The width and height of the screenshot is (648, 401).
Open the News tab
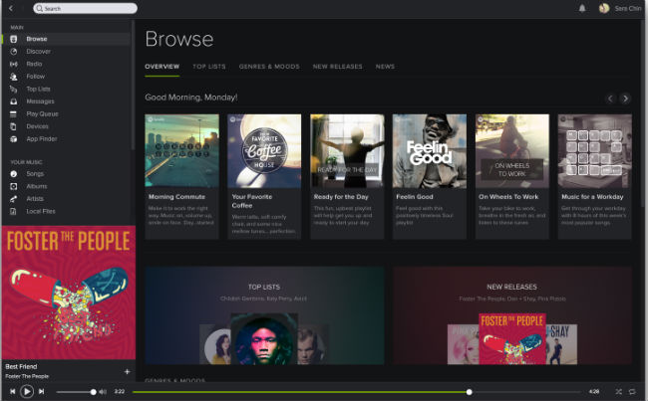(385, 67)
